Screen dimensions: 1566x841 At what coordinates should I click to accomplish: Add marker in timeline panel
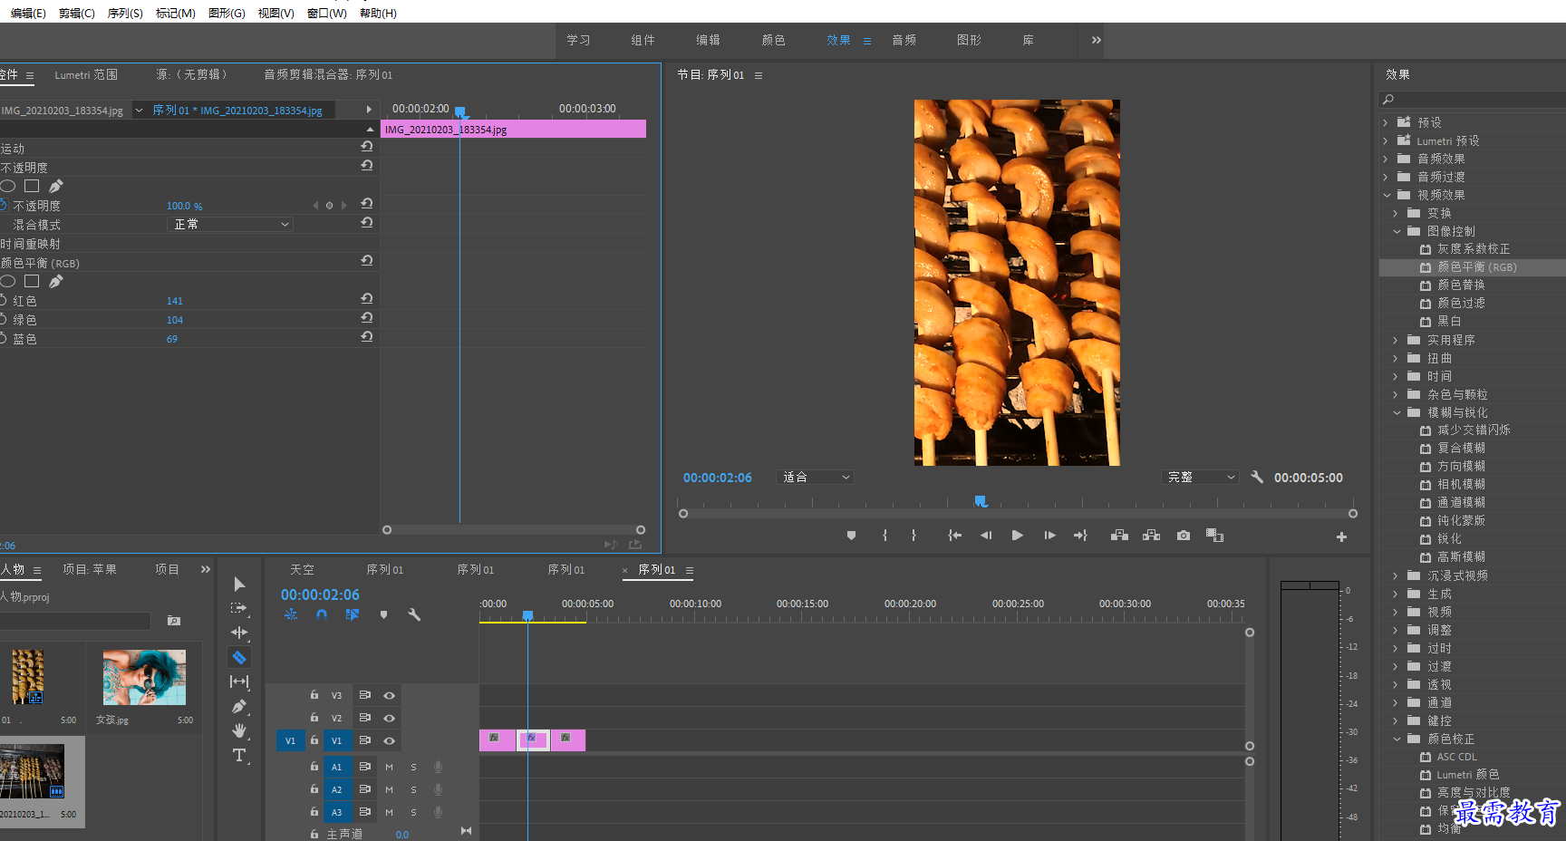pos(383,614)
